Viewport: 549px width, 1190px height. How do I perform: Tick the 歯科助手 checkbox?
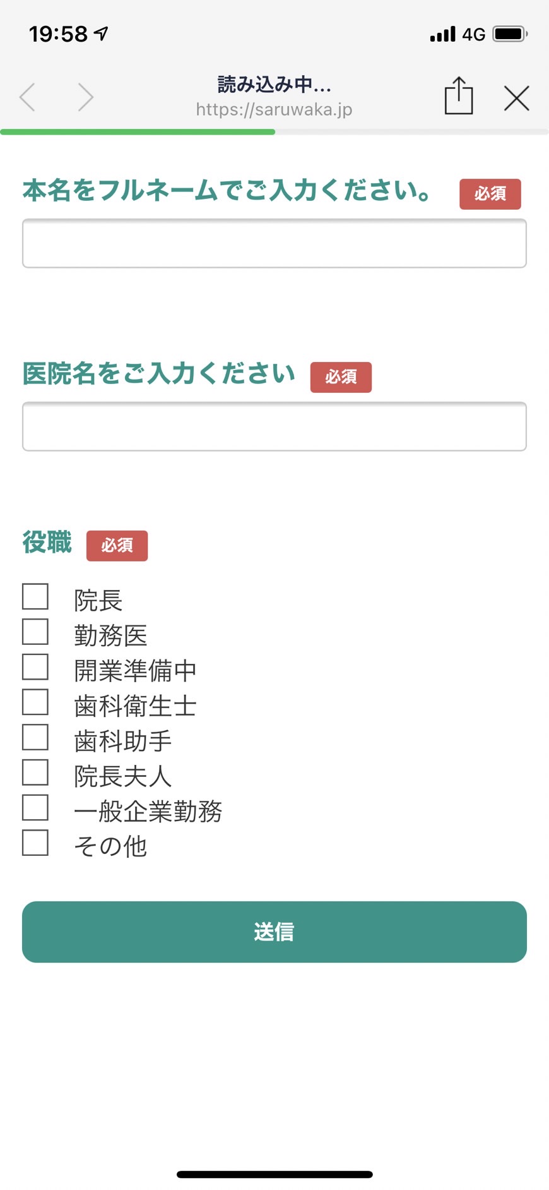tap(35, 737)
